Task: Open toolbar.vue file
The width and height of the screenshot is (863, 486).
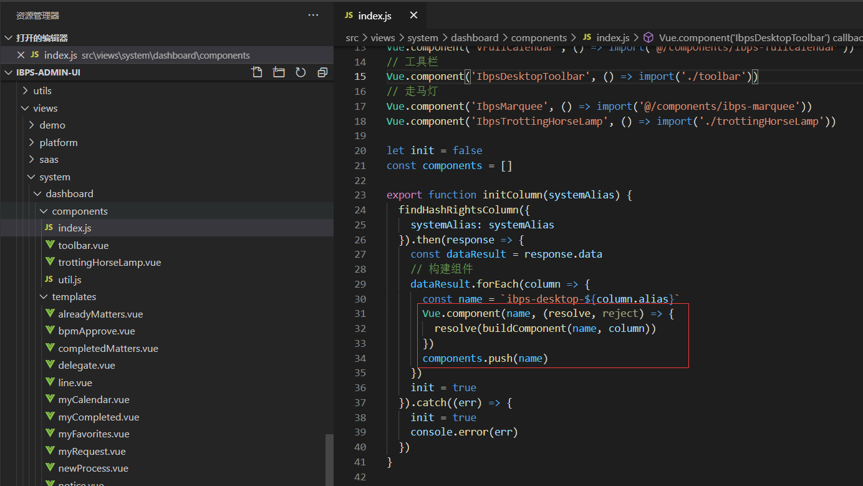Action: (x=84, y=245)
